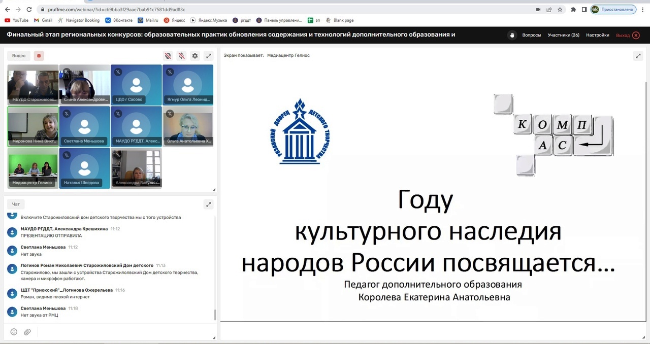Click the chat scrollbar
The height and width of the screenshot is (344, 650).
(x=215, y=315)
